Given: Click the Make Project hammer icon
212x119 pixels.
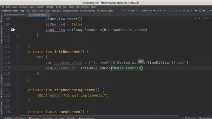Looking at the screenshot, I should [124, 11].
